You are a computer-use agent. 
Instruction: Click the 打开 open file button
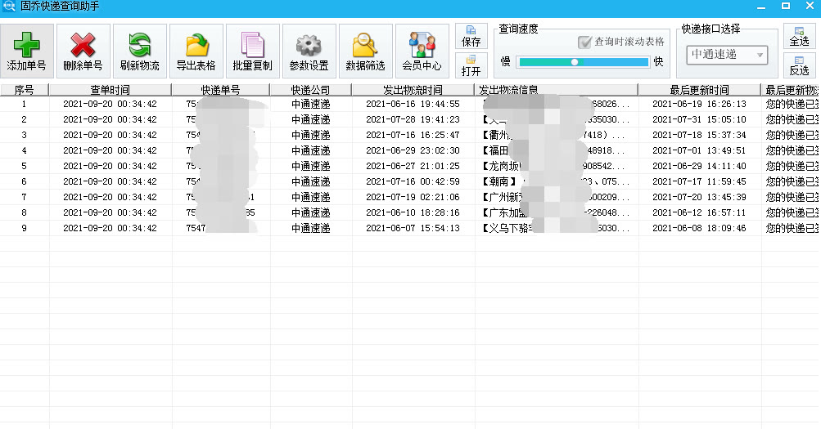[x=471, y=65]
